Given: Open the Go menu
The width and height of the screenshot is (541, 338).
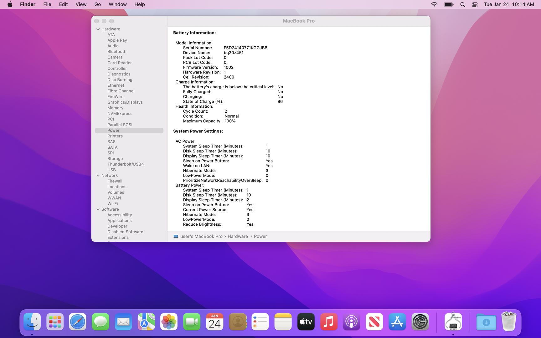Looking at the screenshot, I should [98, 4].
